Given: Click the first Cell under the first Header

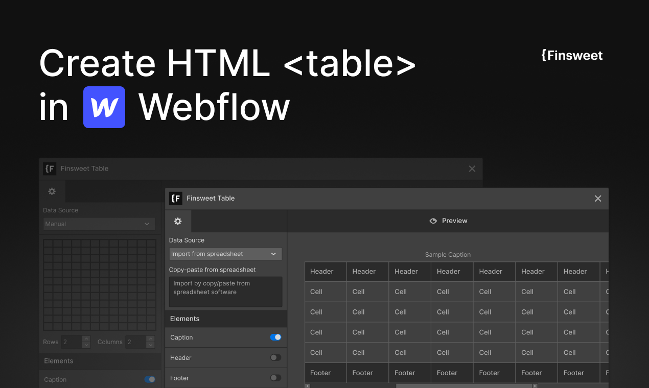Looking at the screenshot, I should pos(326,292).
